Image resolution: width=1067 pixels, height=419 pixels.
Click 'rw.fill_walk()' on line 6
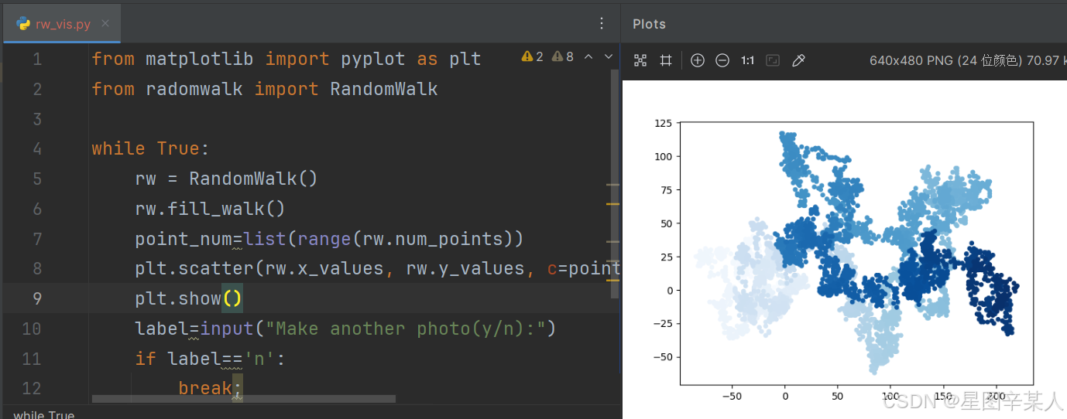[x=210, y=209]
